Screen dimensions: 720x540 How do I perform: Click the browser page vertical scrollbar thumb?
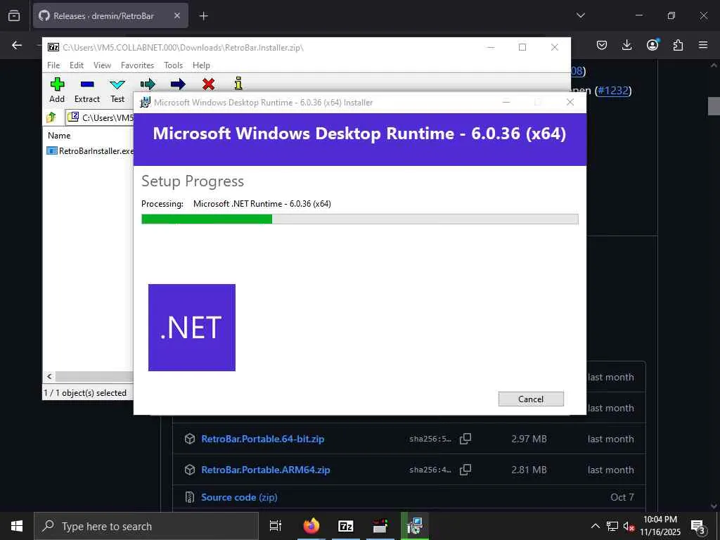click(714, 106)
